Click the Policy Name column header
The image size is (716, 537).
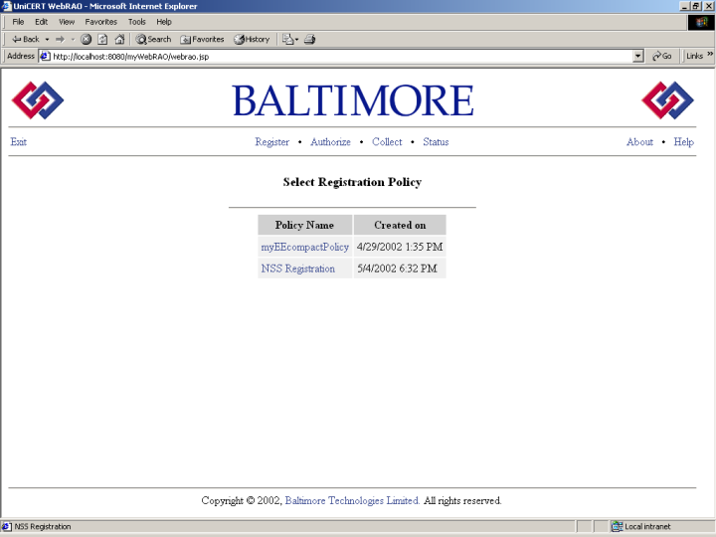tap(304, 225)
